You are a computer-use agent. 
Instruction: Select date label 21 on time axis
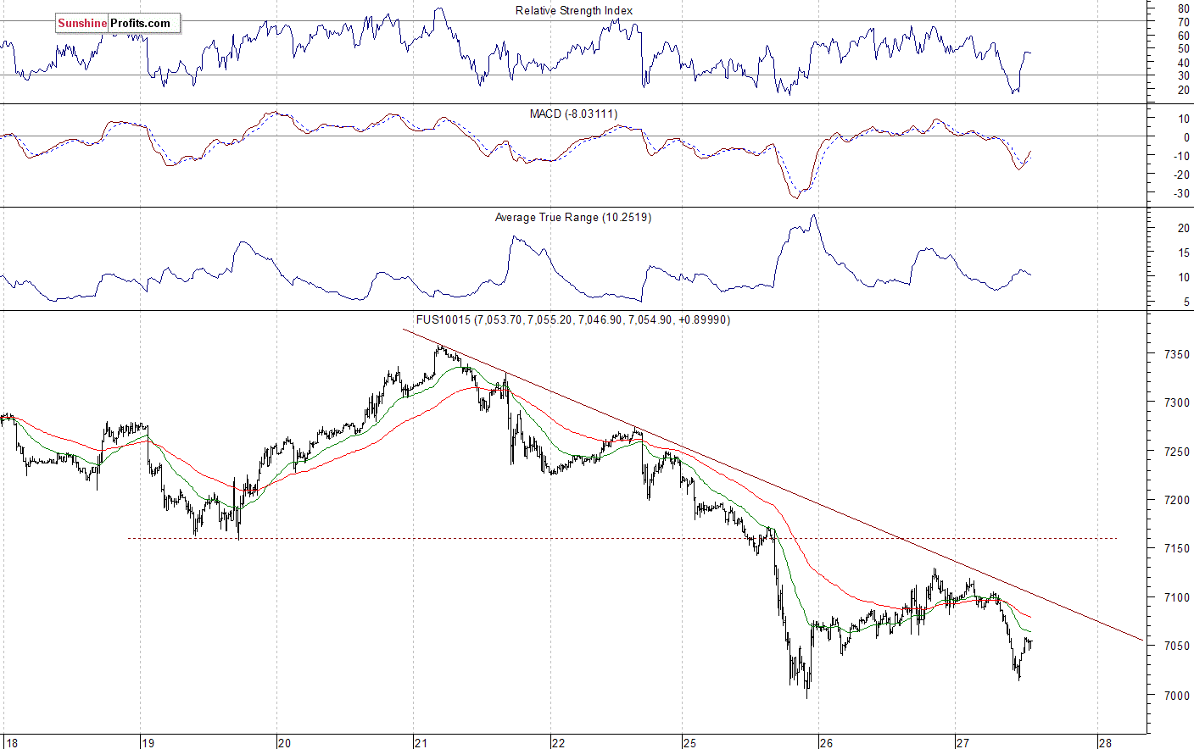pyautogui.click(x=422, y=743)
